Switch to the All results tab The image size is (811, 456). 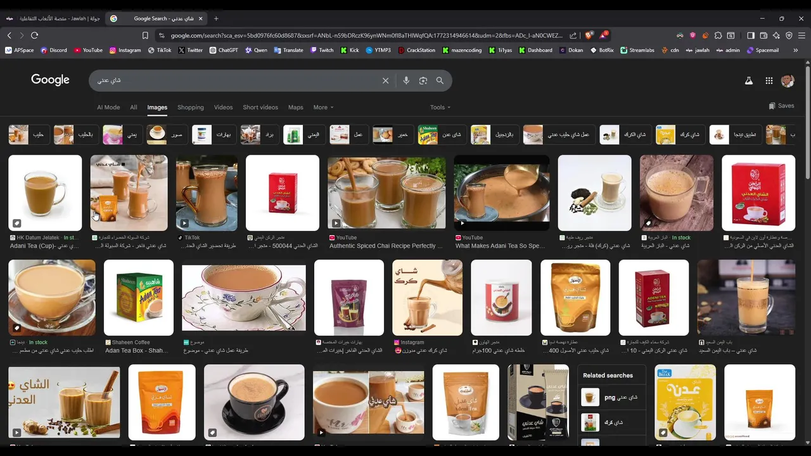134,108
